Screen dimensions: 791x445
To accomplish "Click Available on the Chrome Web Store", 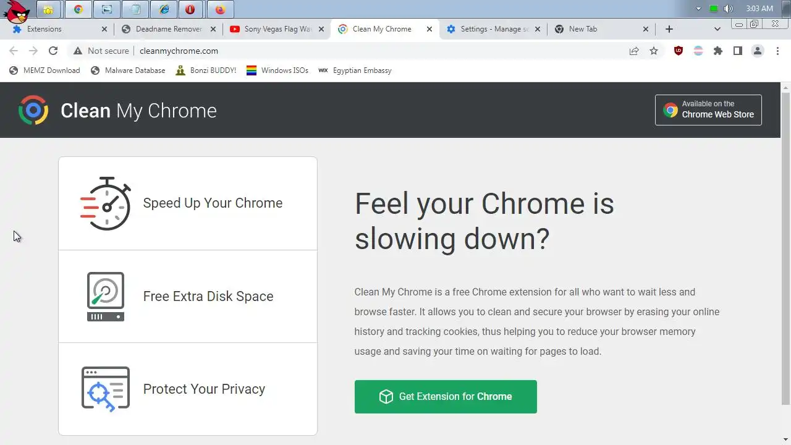I will click(x=708, y=110).
